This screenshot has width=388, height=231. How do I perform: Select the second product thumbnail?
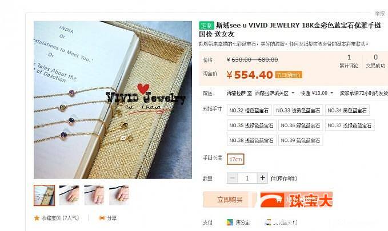click(69, 195)
